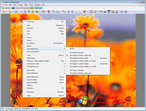The width and height of the screenshot is (146, 111).
Task: Open the dropdown arrow beside Open folder
Action: (13, 11)
